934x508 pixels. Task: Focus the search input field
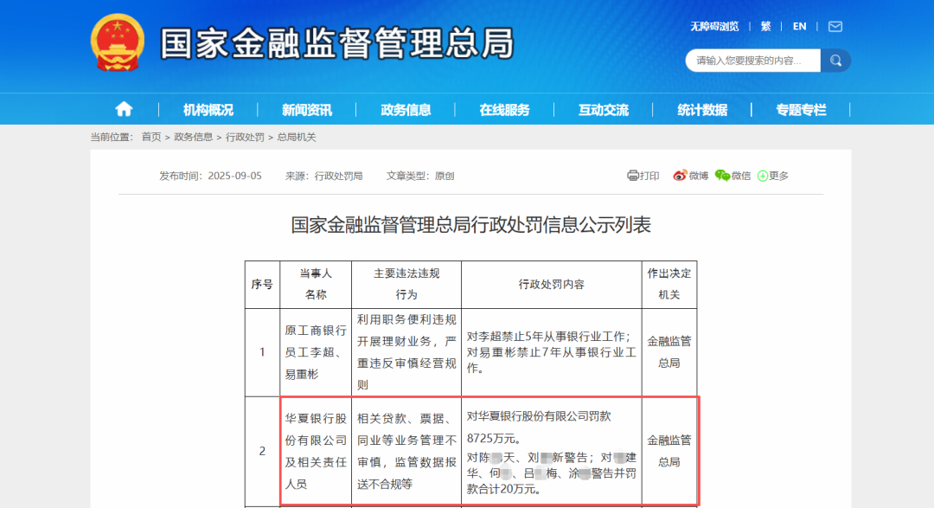pos(753,61)
